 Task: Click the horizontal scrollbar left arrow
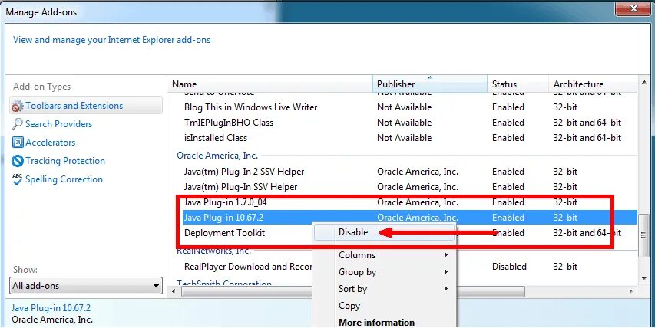coord(175,291)
